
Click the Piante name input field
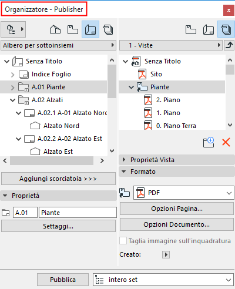tap(78, 213)
